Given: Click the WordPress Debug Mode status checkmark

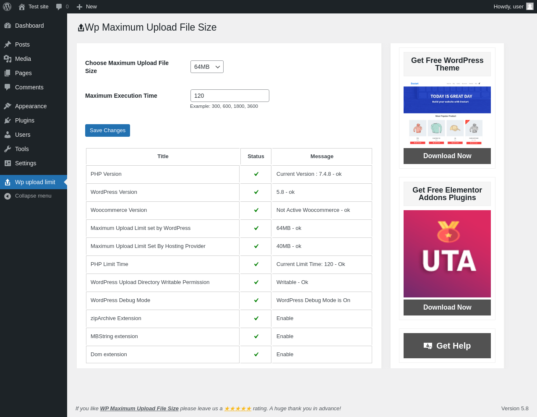Looking at the screenshot, I should click(256, 300).
